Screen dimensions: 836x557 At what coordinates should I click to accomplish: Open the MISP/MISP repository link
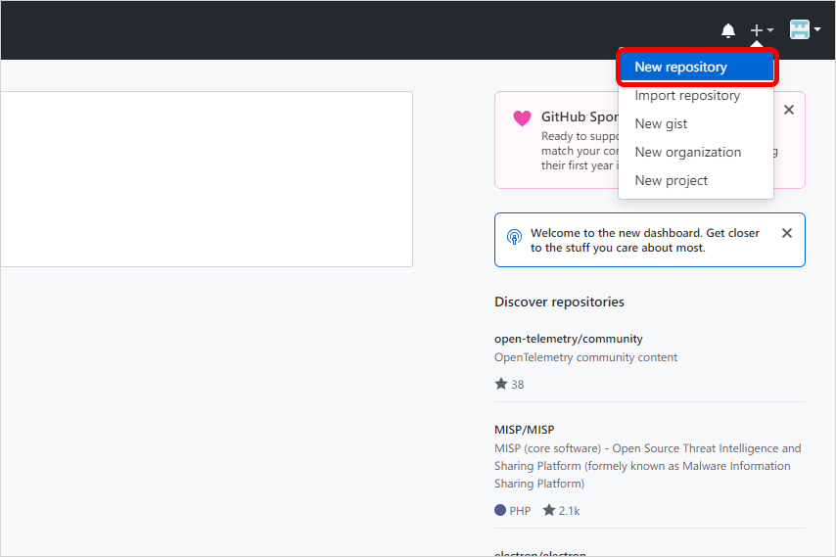click(x=524, y=429)
